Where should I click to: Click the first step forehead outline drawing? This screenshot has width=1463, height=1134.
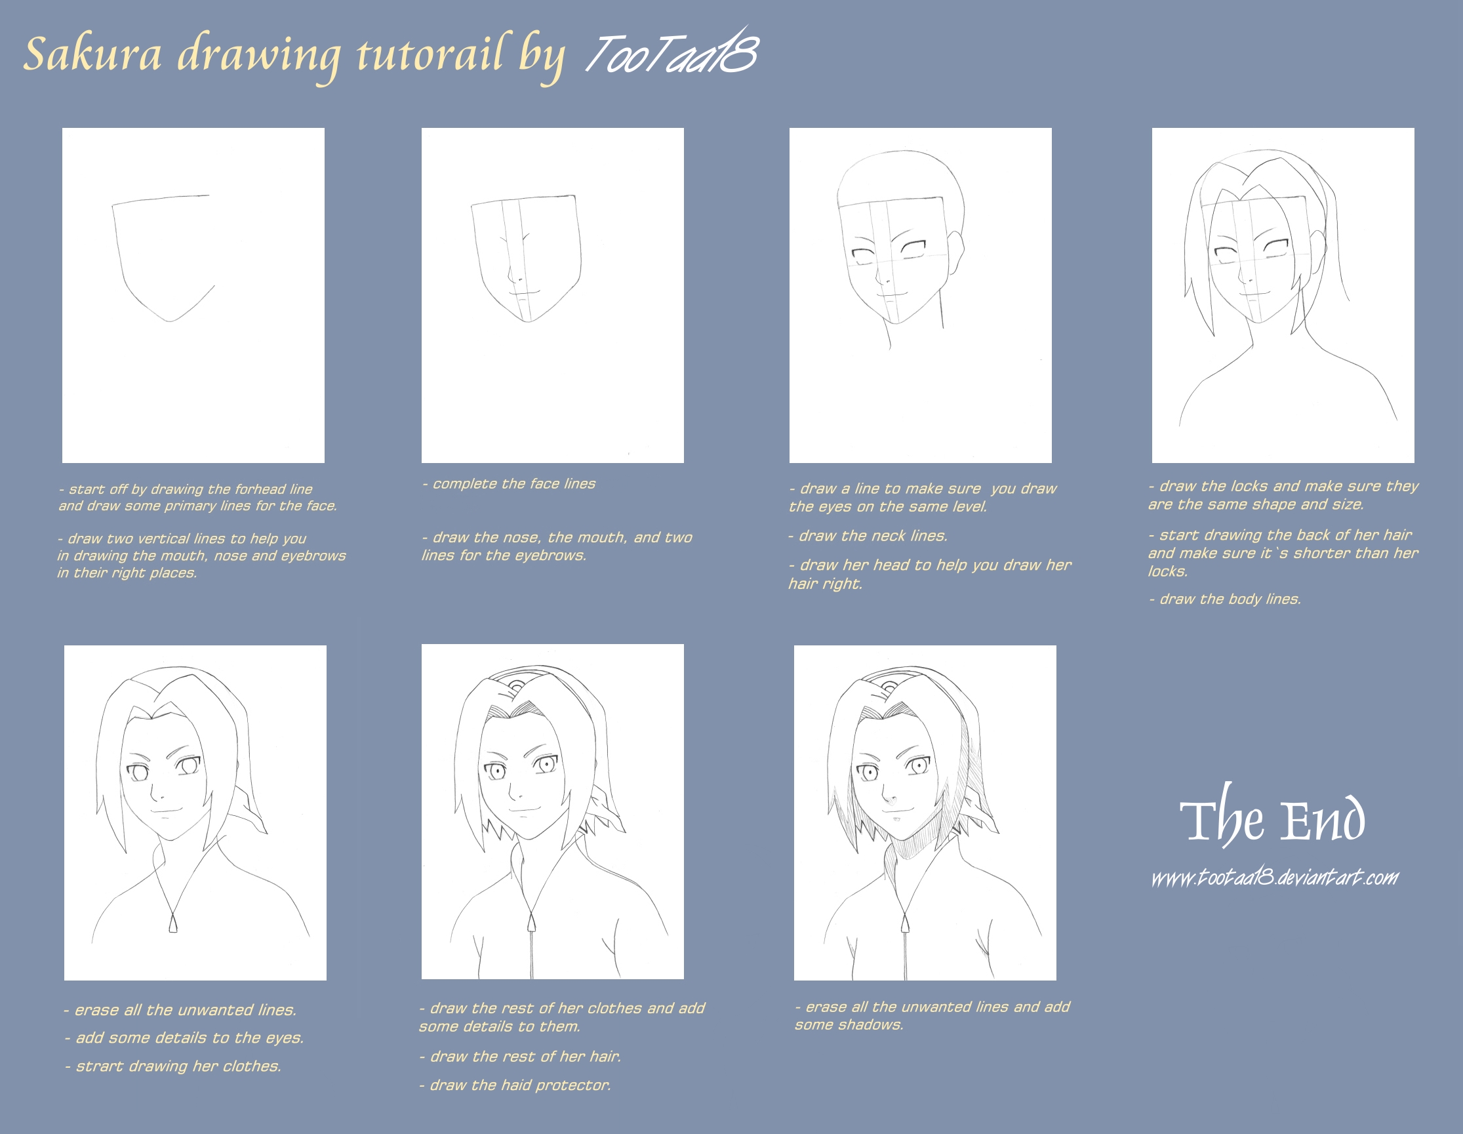pos(193,295)
